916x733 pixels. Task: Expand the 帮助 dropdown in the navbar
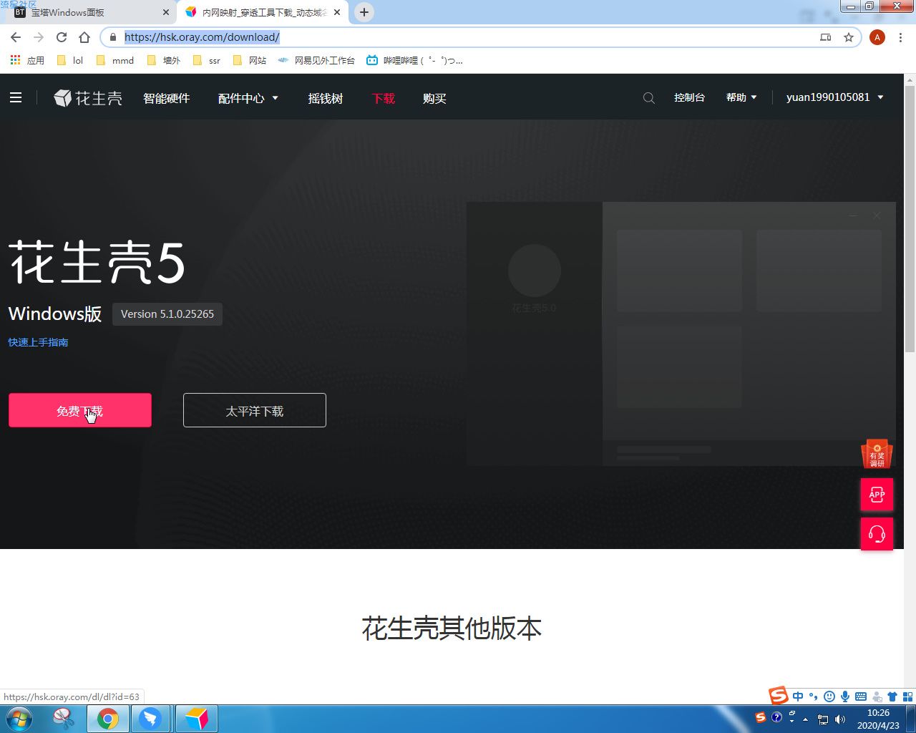(x=741, y=97)
